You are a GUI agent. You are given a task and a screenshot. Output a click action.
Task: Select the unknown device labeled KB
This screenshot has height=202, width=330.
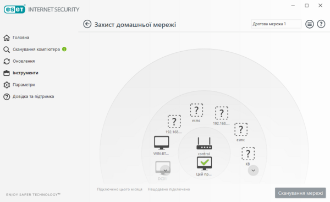(x=248, y=154)
